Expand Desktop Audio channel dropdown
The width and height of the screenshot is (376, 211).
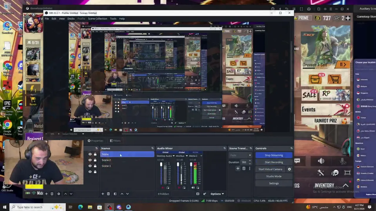pyautogui.click(x=174, y=156)
